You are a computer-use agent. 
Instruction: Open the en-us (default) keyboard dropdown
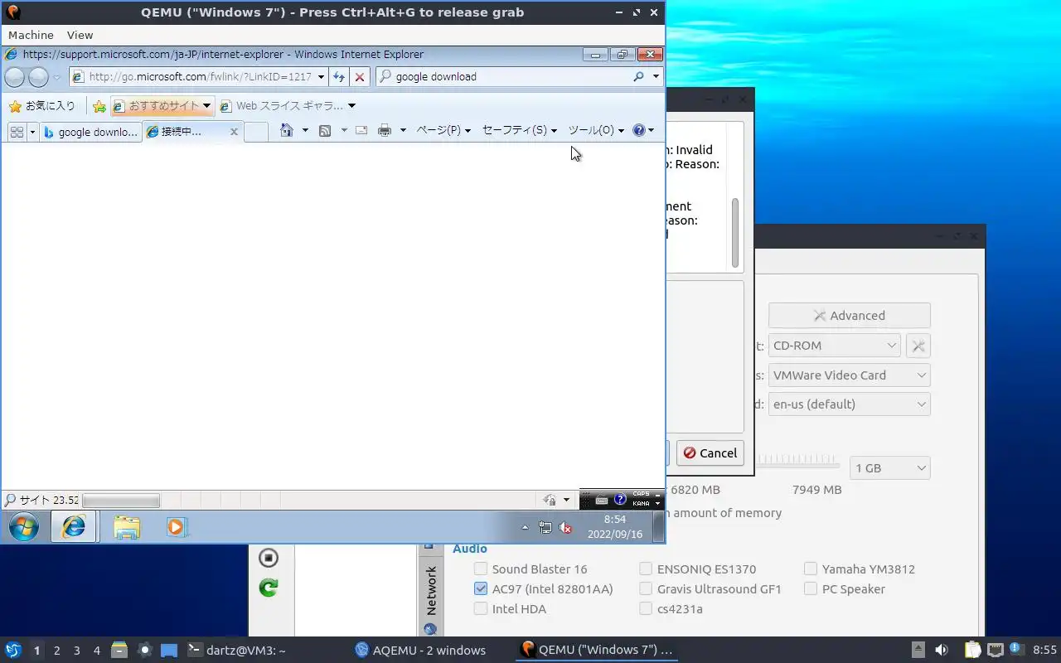point(850,404)
